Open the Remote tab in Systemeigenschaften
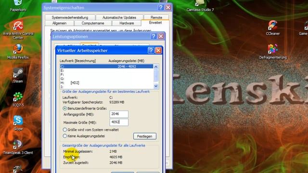The image size is (308, 173). [156, 17]
